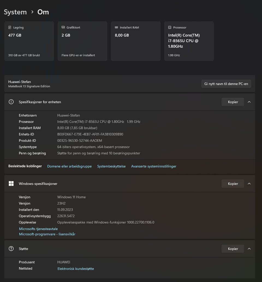Copy Windows specifications with Kopier button

pyautogui.click(x=233, y=184)
